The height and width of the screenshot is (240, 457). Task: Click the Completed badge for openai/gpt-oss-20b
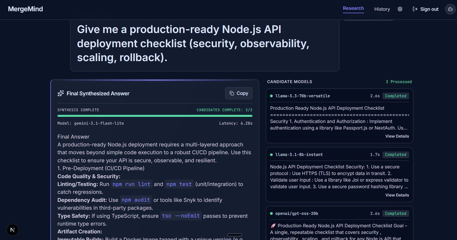pos(396,213)
